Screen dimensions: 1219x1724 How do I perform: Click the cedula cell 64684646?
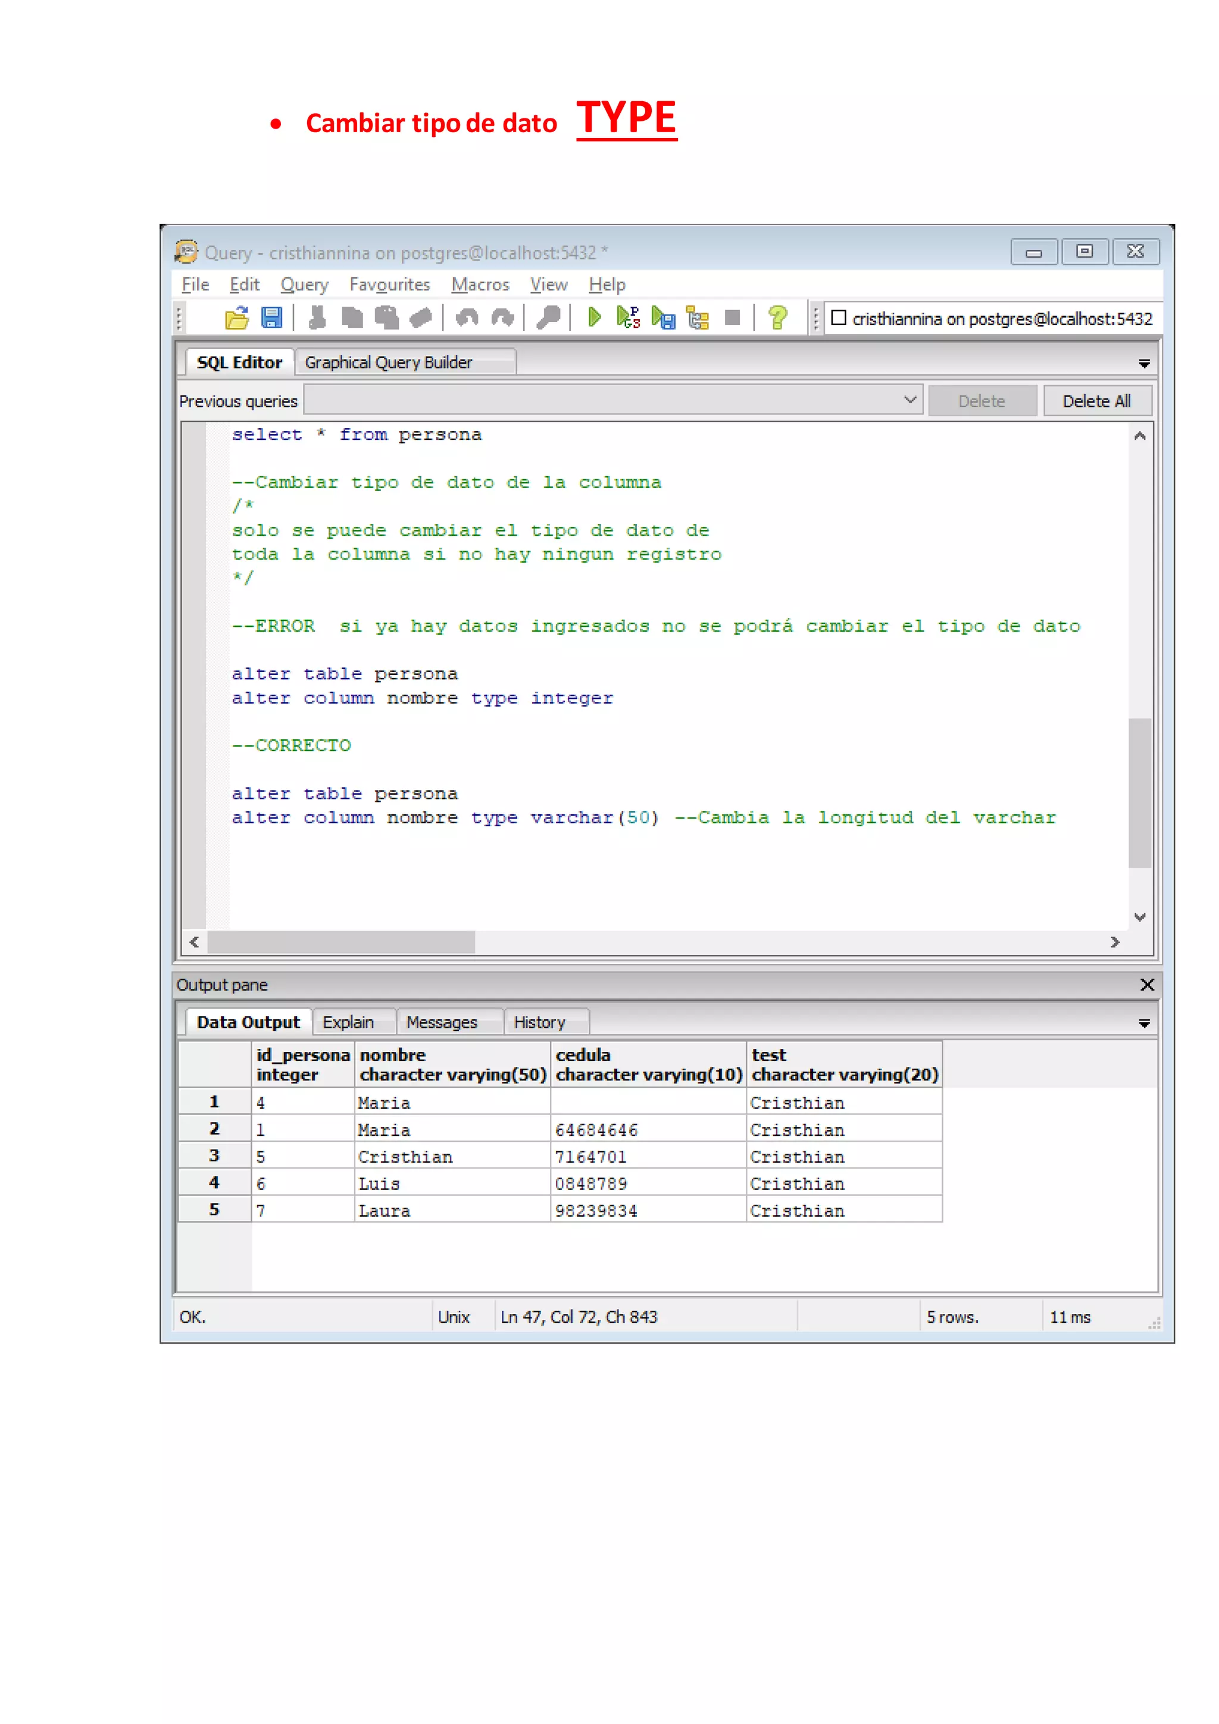coord(649,1129)
